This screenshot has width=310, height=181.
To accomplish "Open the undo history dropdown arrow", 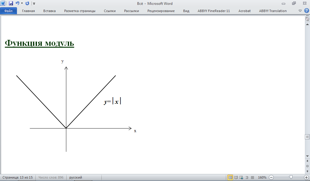I will click(22, 3).
